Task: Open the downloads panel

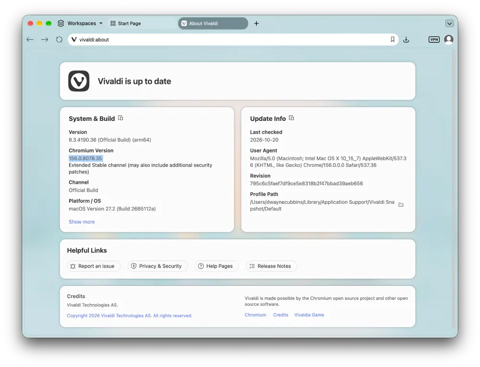Action: click(406, 39)
